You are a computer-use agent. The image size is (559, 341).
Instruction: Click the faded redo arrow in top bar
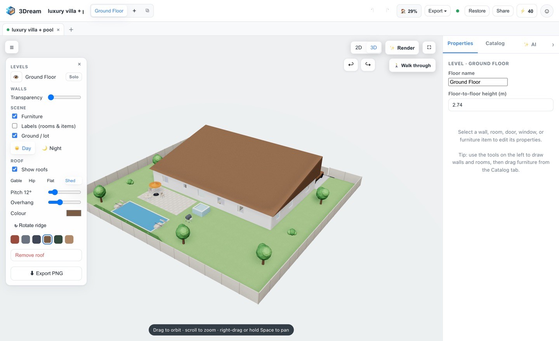(387, 11)
